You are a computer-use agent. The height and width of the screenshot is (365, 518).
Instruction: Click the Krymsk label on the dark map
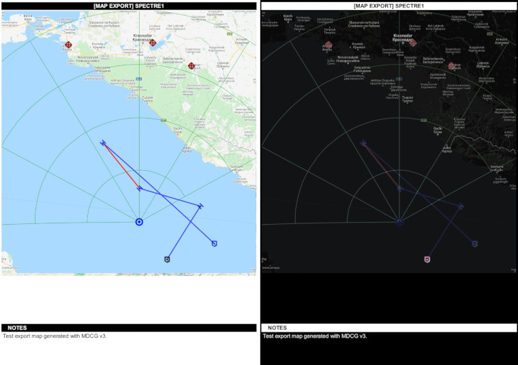357,45
